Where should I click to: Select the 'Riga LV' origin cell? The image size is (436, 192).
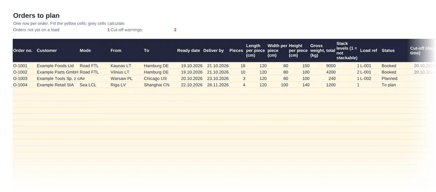pyautogui.click(x=118, y=85)
